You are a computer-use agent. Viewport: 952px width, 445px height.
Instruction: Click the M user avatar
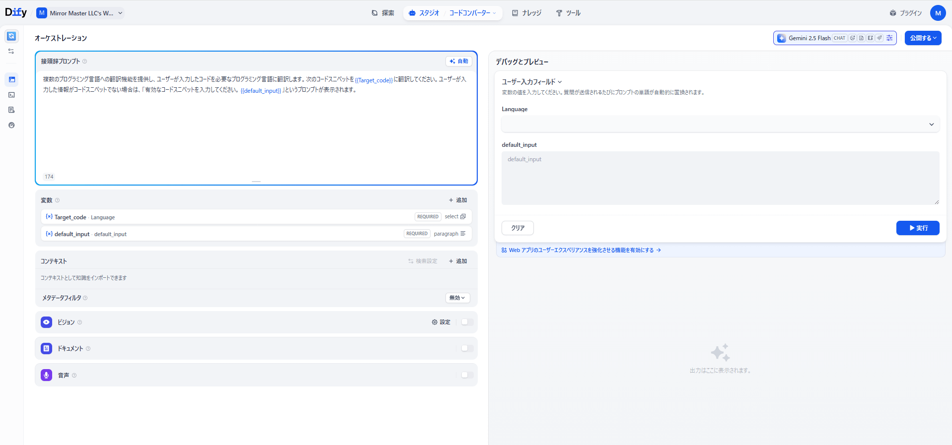tap(938, 13)
